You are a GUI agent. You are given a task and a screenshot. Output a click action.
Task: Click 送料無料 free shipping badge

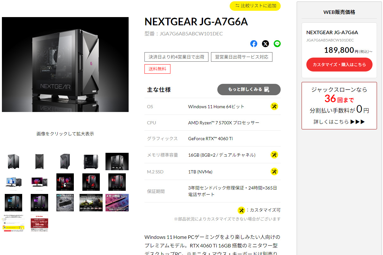pos(157,69)
